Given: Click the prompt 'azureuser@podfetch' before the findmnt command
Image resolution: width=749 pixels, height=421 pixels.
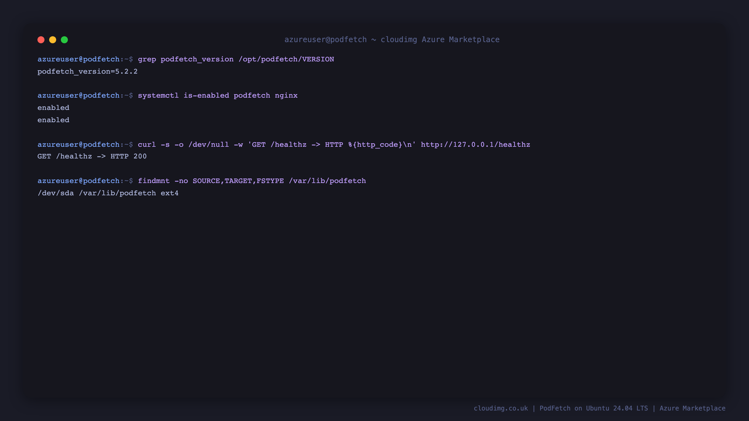Looking at the screenshot, I should (x=78, y=181).
